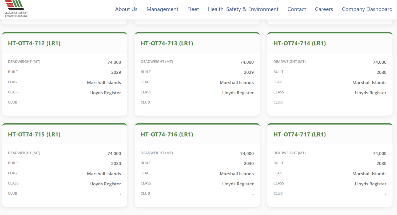Click Lloyds Register class on HT-OT74-716

pos(238,184)
